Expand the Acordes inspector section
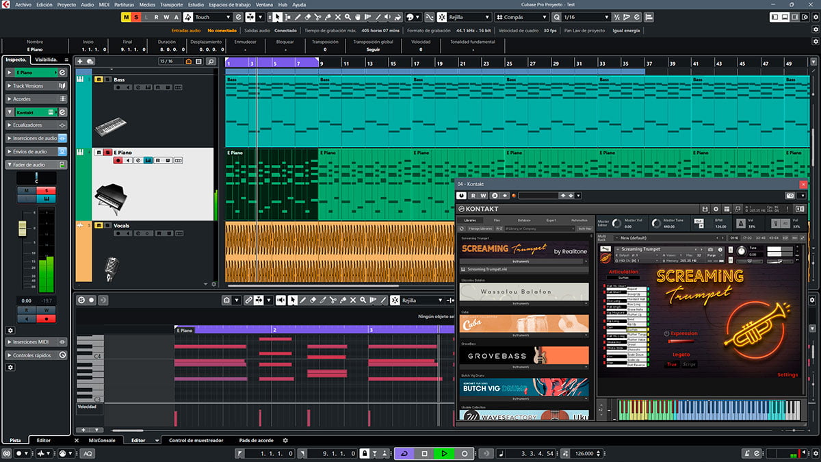821x462 pixels. (x=37, y=99)
